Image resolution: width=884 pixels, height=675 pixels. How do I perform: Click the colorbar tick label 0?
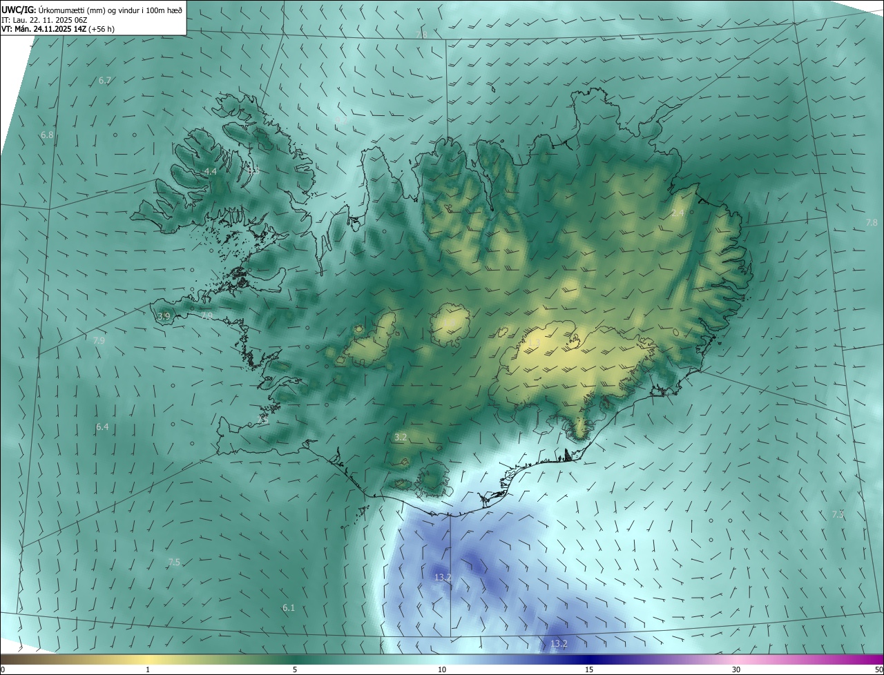(x=3, y=669)
